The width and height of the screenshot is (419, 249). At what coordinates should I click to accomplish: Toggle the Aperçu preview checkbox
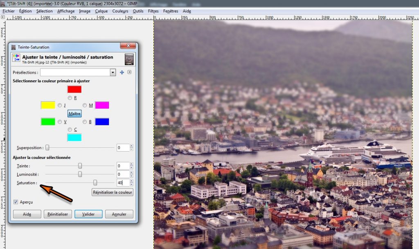(16, 202)
